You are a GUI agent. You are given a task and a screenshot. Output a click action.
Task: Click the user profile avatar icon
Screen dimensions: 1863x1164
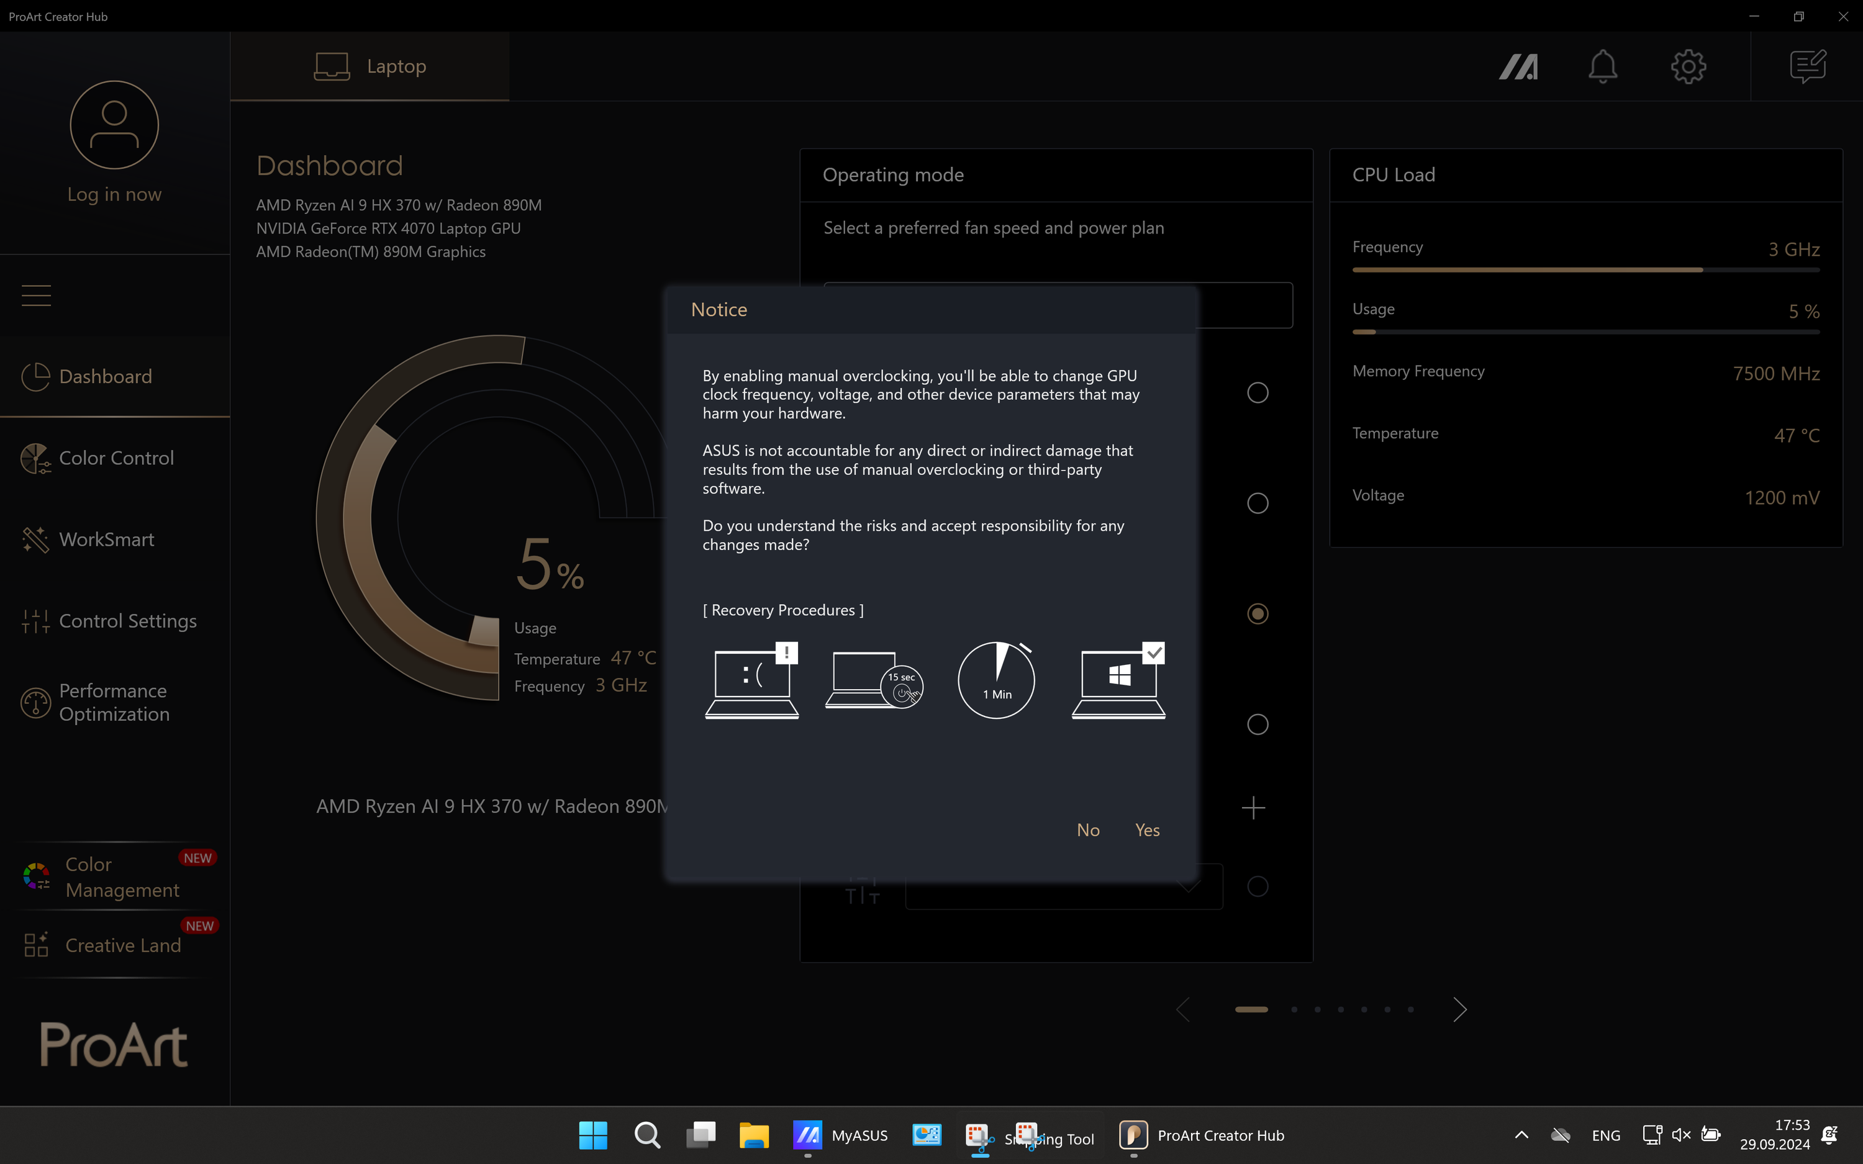coord(115,125)
